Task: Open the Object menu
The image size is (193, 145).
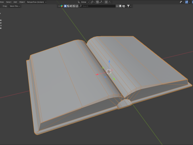Action: pyautogui.click(x=22, y=2)
